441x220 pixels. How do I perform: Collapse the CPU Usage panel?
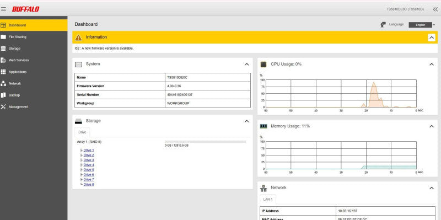point(432,65)
